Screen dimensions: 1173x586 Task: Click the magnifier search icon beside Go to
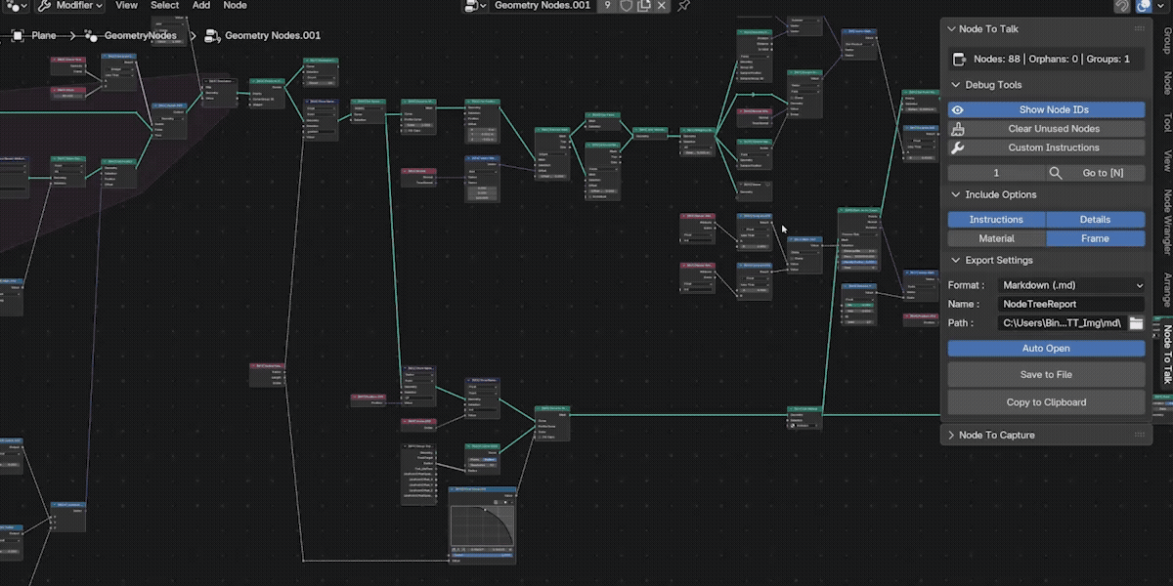1056,173
